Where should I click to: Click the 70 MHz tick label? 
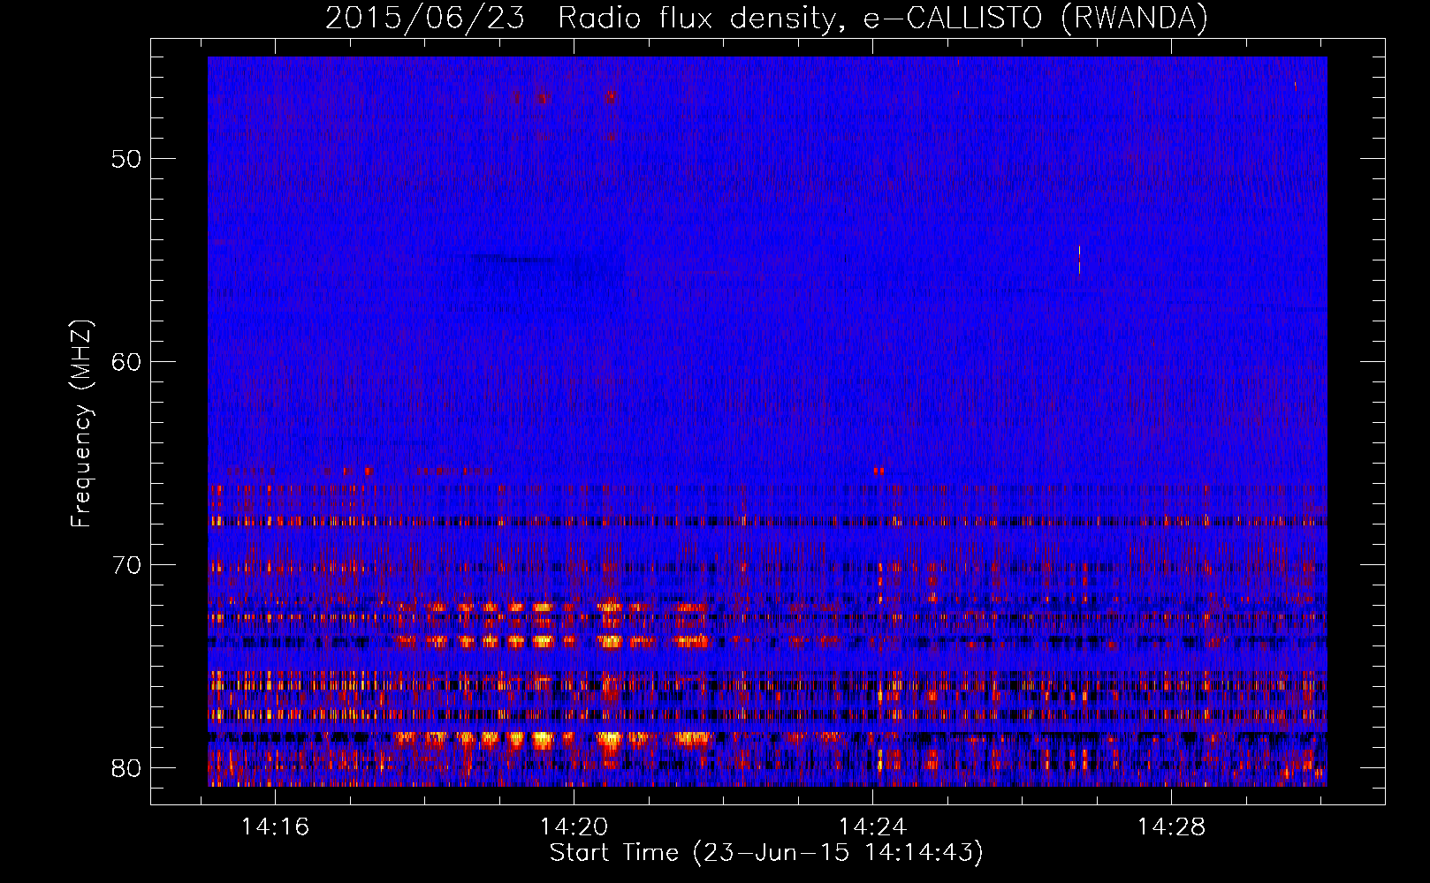126,565
